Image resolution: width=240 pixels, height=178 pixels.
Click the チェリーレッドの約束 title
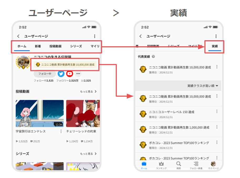pos(81,131)
